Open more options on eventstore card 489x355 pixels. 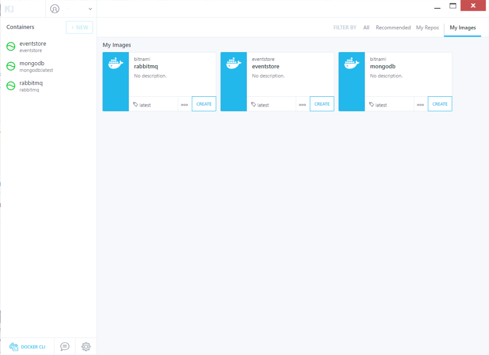(x=303, y=105)
